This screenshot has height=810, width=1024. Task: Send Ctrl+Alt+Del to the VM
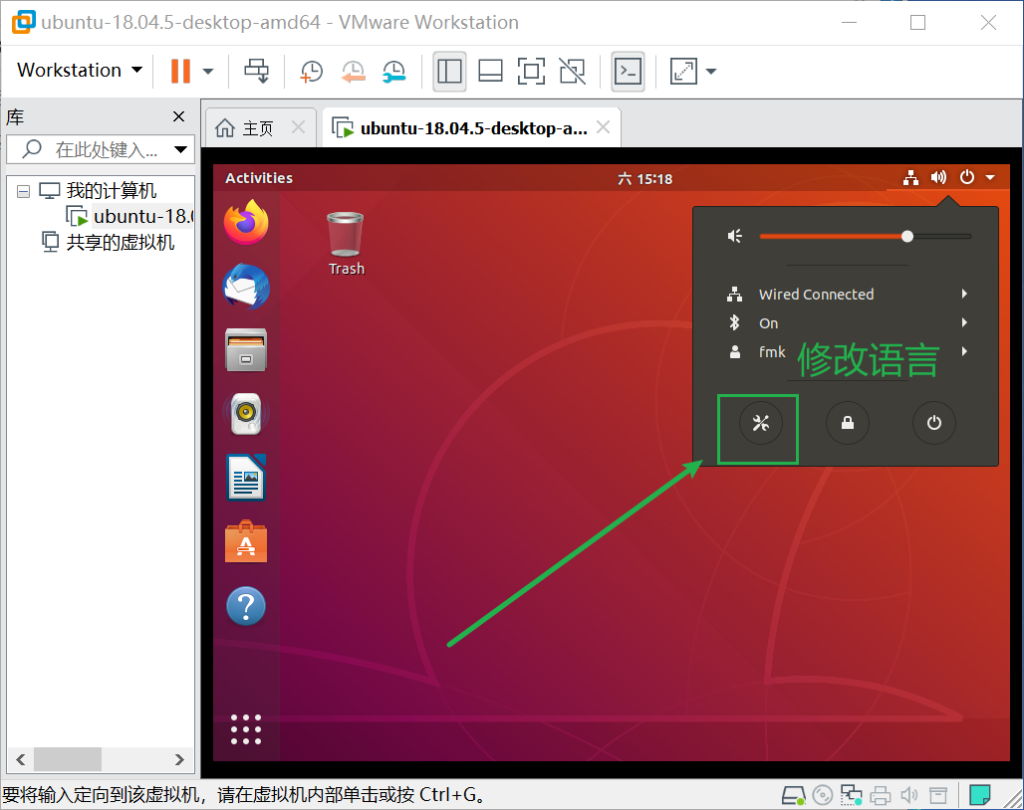click(257, 71)
